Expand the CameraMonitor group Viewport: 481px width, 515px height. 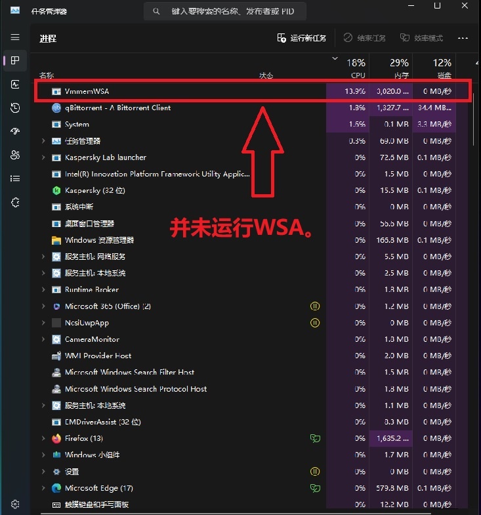coord(43,339)
